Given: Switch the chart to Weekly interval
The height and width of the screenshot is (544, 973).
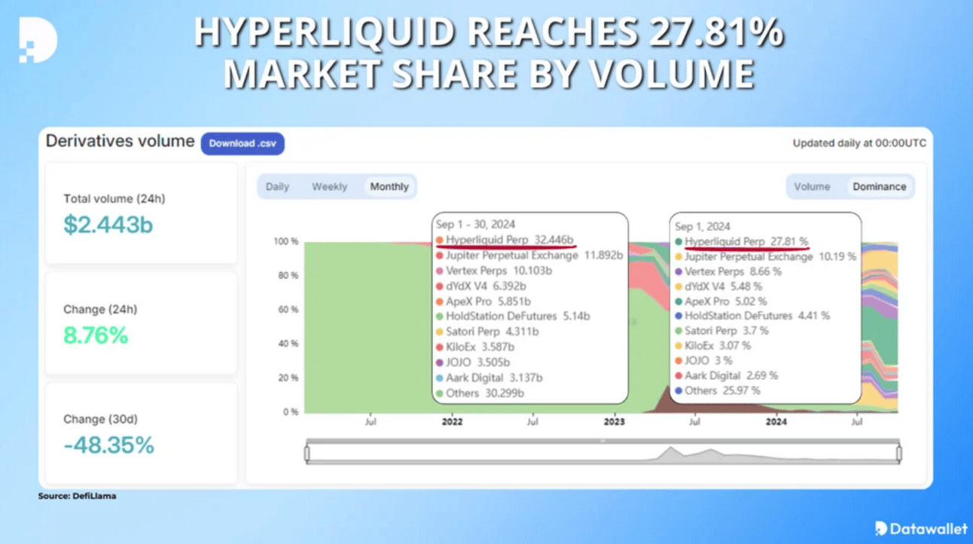Looking at the screenshot, I should (329, 187).
